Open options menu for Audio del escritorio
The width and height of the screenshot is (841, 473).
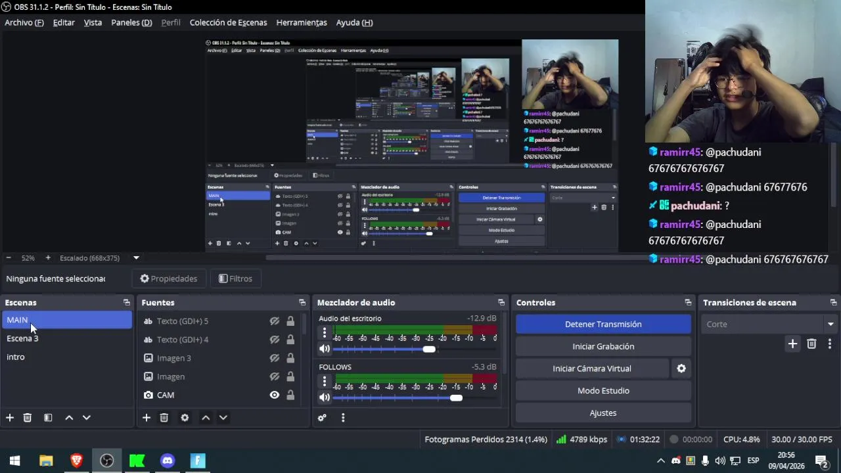pyautogui.click(x=324, y=333)
